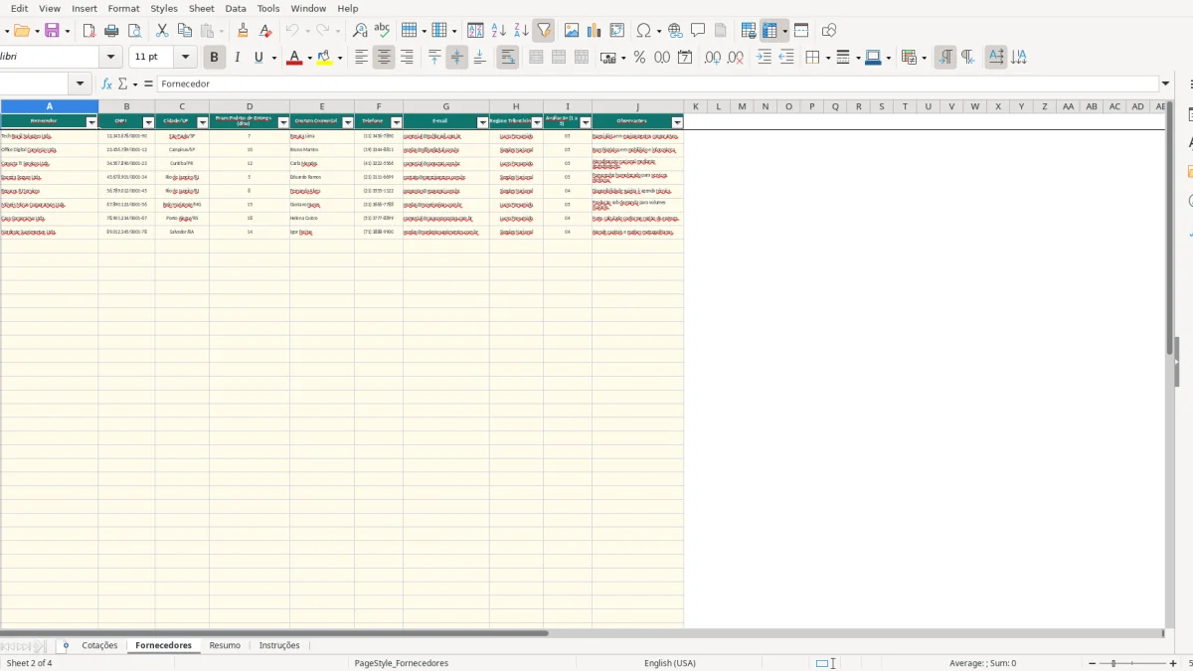Insert an image
This screenshot has height=671, width=1193.
(572, 31)
